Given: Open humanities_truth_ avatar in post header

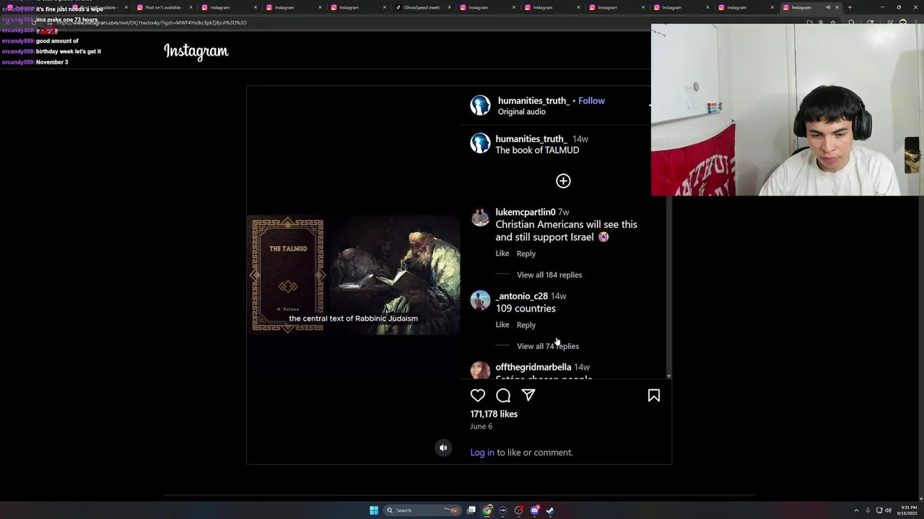Looking at the screenshot, I should pyautogui.click(x=480, y=105).
